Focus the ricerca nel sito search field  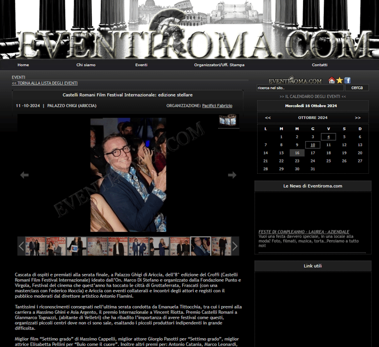[300, 88]
